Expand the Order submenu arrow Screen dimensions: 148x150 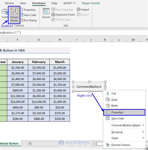(143, 138)
